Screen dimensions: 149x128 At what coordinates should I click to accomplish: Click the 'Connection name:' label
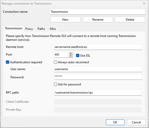coord(15,12)
